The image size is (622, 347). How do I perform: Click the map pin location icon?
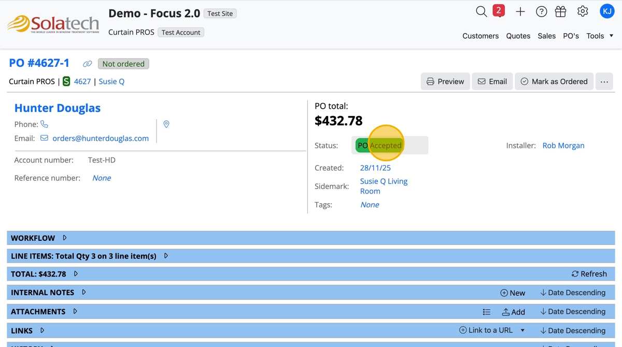click(x=166, y=124)
